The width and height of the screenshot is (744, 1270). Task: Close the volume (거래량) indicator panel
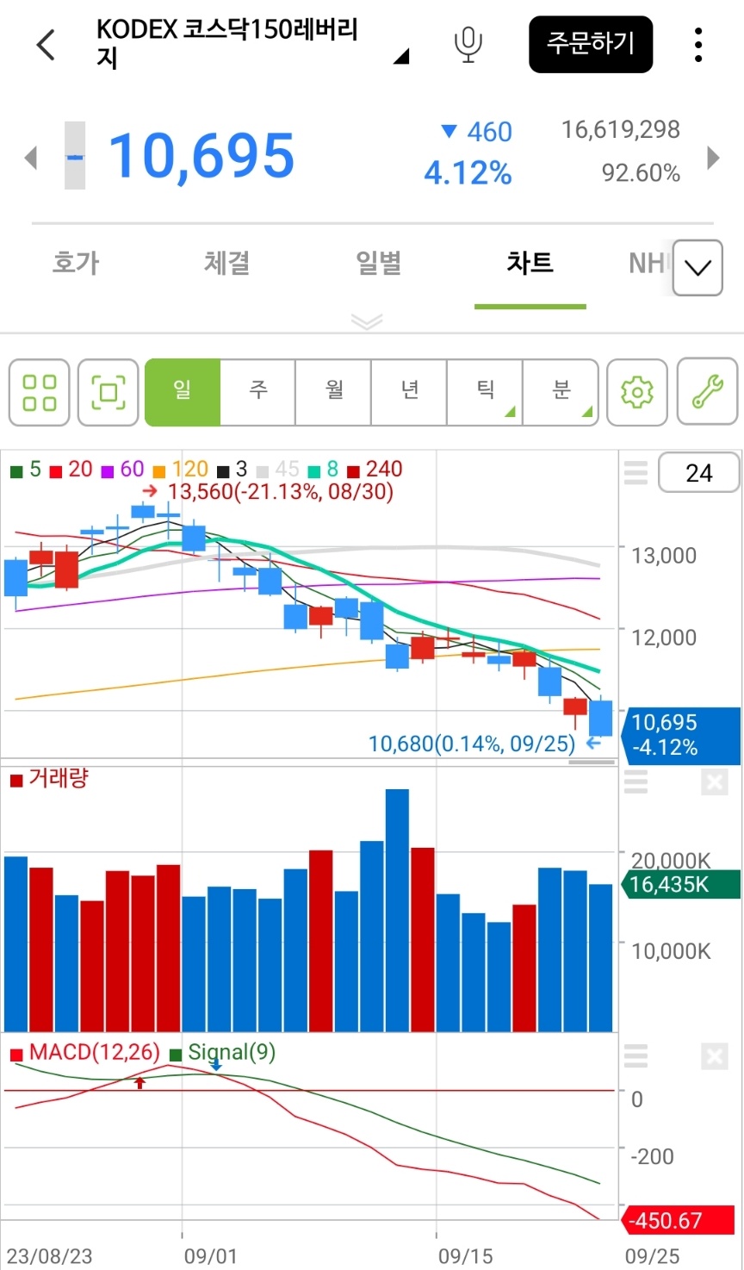coord(714,782)
